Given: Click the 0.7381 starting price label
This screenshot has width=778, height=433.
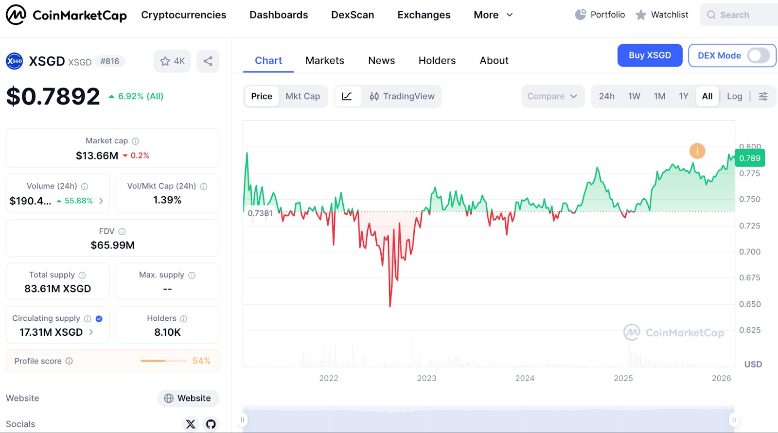Looking at the screenshot, I should 260,213.
